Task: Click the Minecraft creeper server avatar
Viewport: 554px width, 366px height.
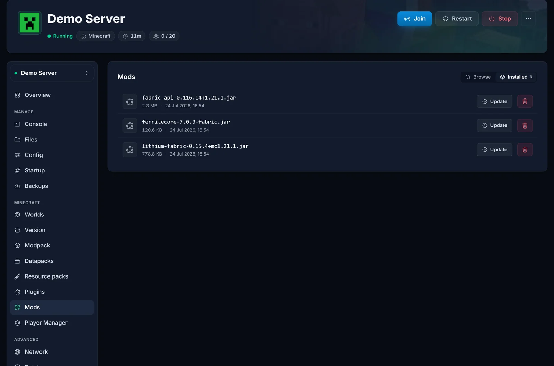Action: point(29,23)
